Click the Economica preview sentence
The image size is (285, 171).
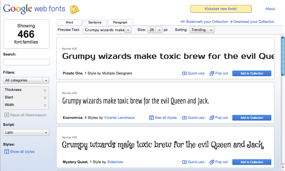click(136, 101)
